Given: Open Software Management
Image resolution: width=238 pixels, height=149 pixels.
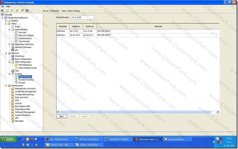Looking at the screenshot, I should (x=25, y=112).
